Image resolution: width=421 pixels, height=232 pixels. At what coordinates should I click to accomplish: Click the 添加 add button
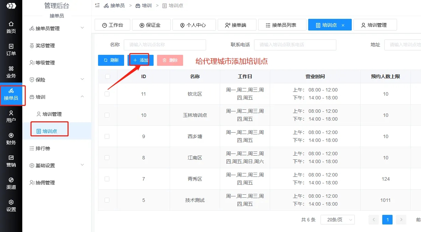click(x=141, y=60)
